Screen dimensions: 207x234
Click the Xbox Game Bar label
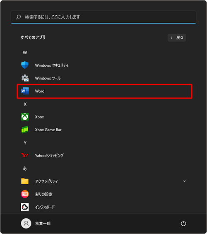48,130
